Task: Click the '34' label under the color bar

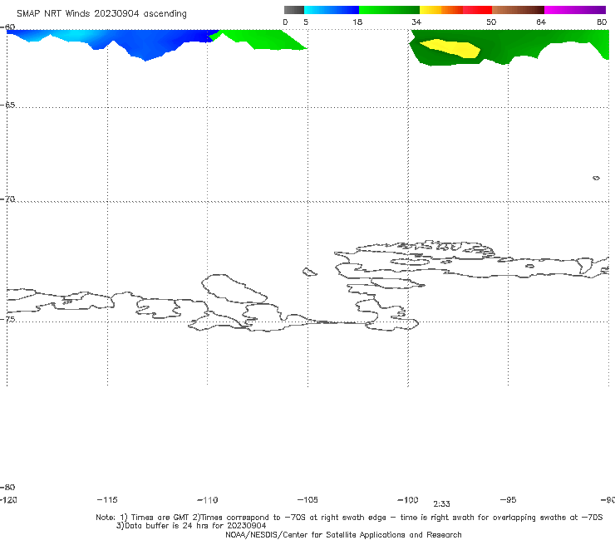Action: 416,22
